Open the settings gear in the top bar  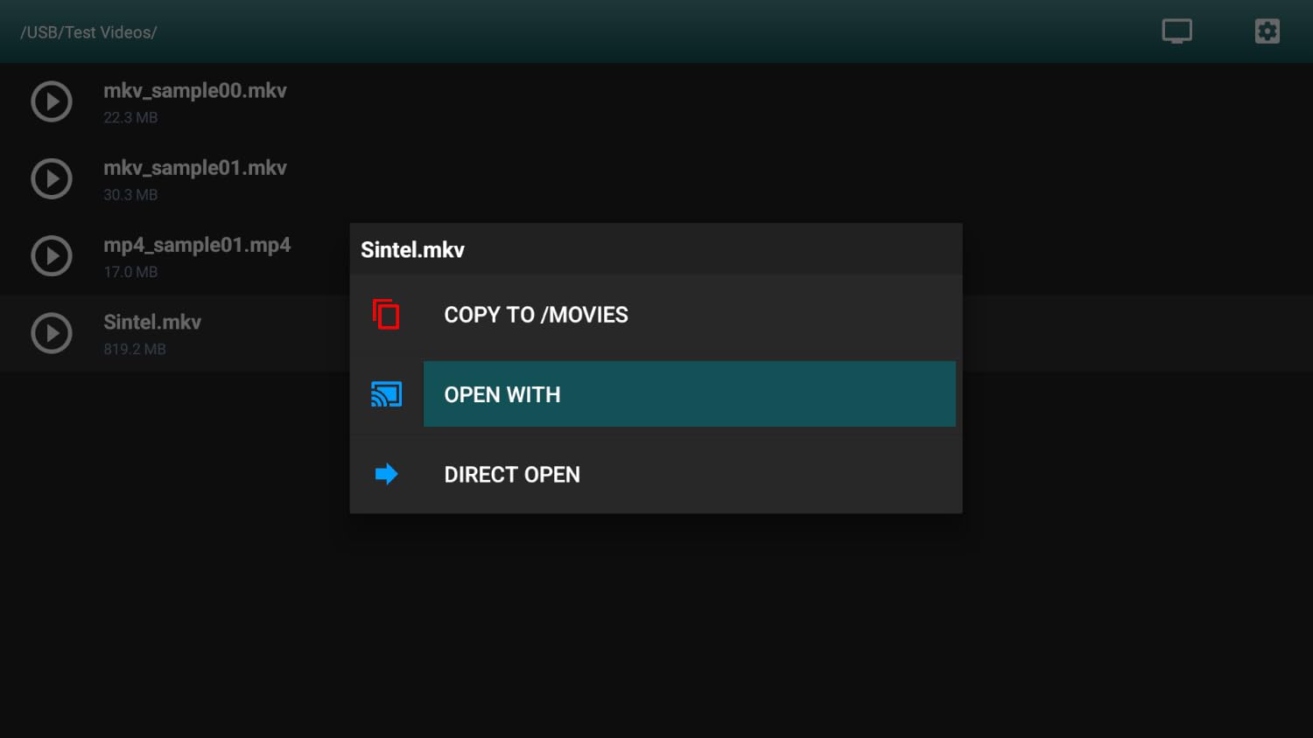1267,31
